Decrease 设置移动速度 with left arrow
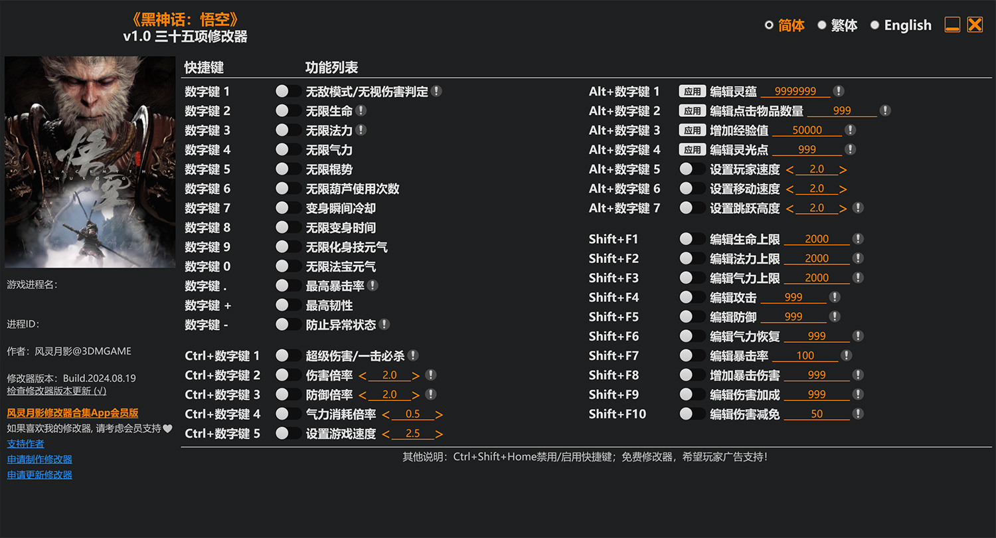Viewport: 996px width, 538px height. pos(789,189)
